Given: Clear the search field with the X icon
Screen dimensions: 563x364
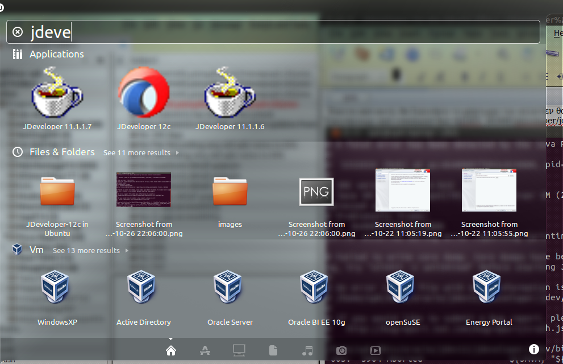Looking at the screenshot, I should tap(18, 32).
